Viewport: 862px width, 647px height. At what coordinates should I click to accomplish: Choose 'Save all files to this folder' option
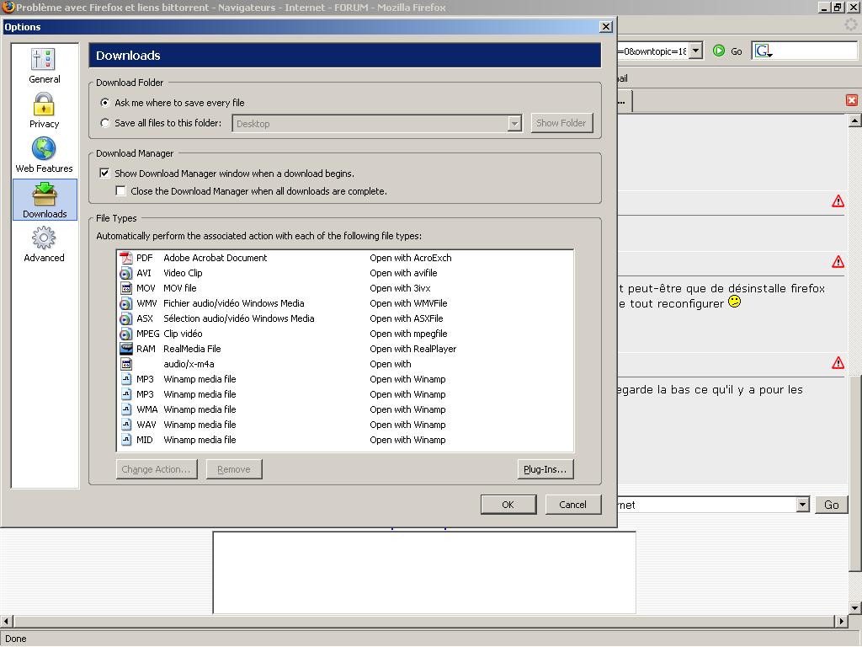tap(105, 123)
